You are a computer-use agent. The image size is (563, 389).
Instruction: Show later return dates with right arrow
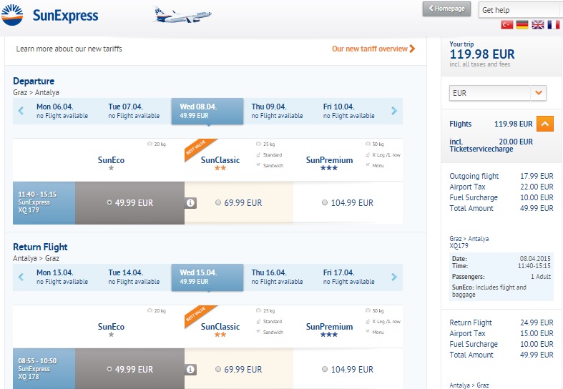click(393, 277)
